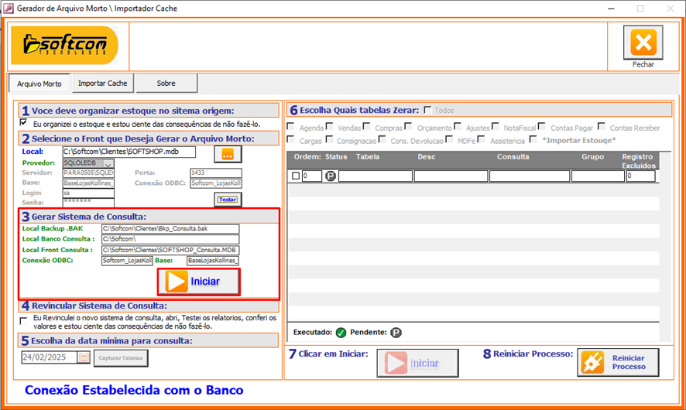Click the orange Fechar X icon

tap(643, 42)
